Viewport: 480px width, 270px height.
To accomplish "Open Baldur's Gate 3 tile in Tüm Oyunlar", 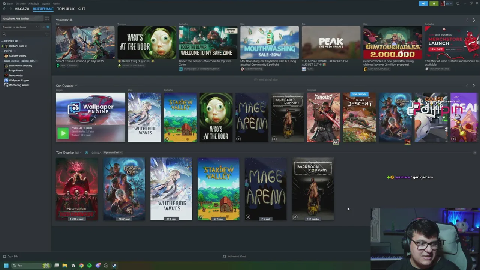I will coord(124,189).
